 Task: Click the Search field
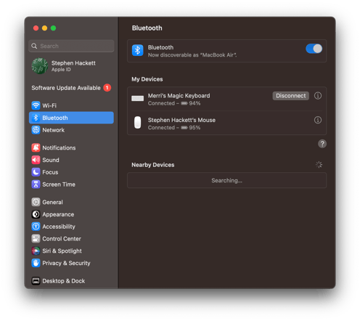71,46
